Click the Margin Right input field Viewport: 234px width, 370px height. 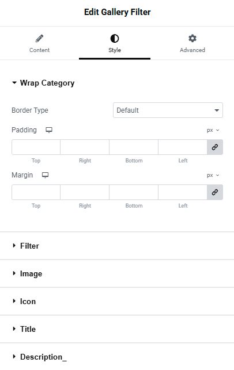coord(85,193)
